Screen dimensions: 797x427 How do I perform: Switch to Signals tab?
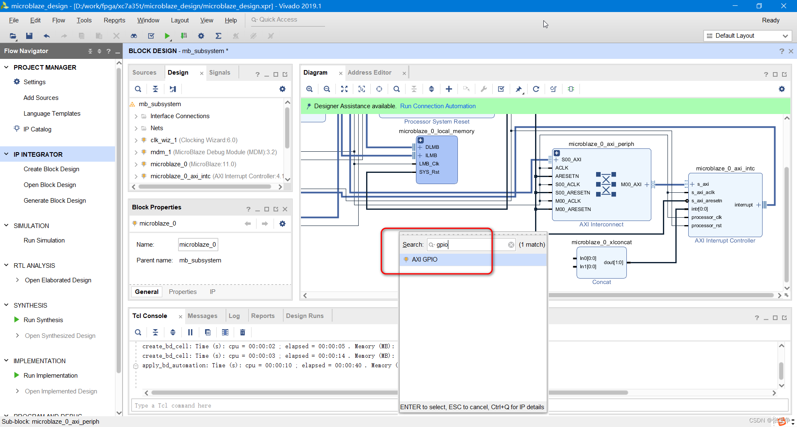[x=220, y=73]
